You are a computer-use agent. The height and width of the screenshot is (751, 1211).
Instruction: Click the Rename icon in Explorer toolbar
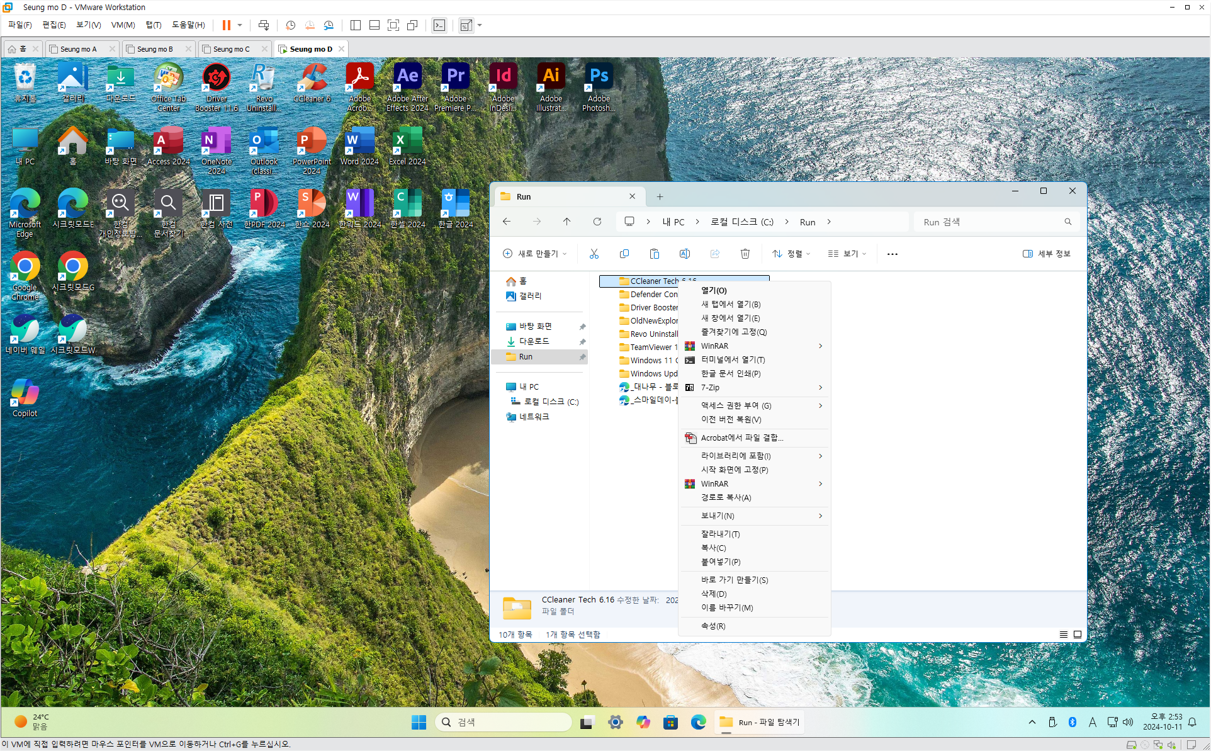point(684,254)
